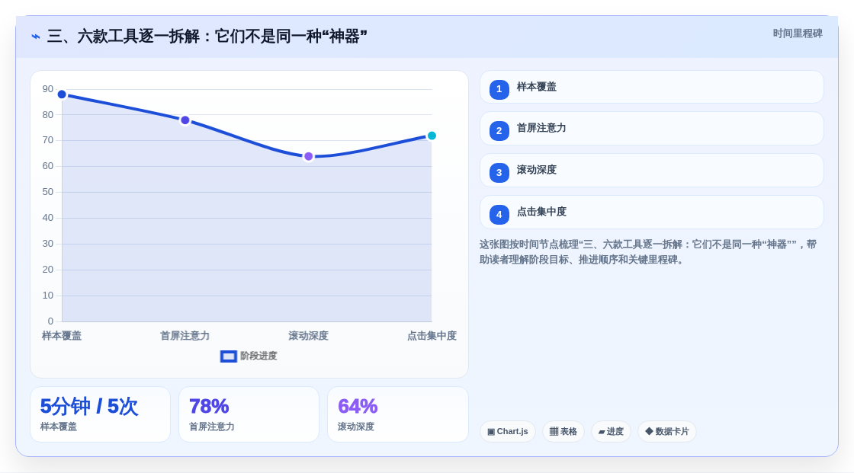Click the 表格 tag chip
Screen dimensions: 854x473
tap(563, 432)
